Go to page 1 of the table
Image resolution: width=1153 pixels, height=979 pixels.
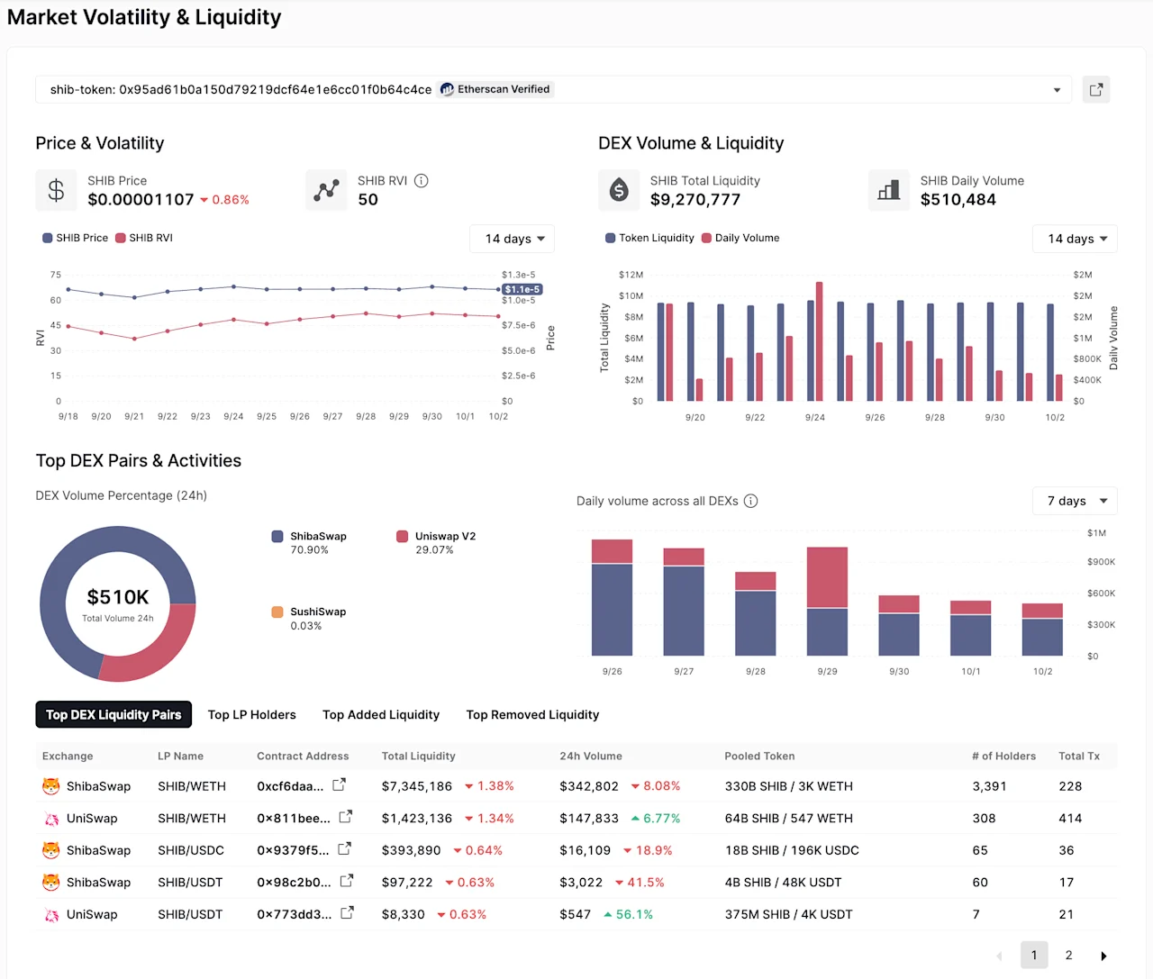[x=1034, y=955]
